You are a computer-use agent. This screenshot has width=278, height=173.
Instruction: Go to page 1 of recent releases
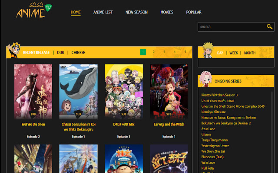[143, 52]
